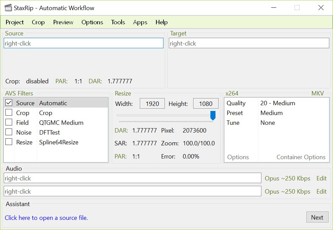Click the AVS Filters header link
Image resolution: width=333 pixels, height=230 pixels.
19,93
